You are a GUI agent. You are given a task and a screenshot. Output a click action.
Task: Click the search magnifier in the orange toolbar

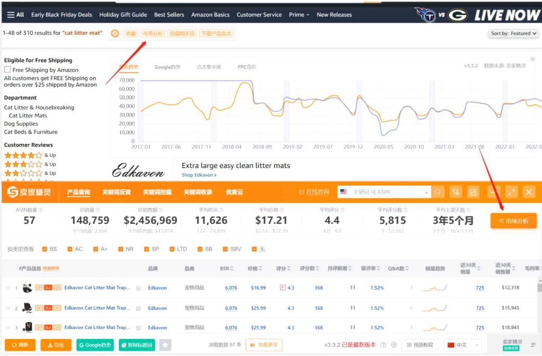click(x=438, y=192)
